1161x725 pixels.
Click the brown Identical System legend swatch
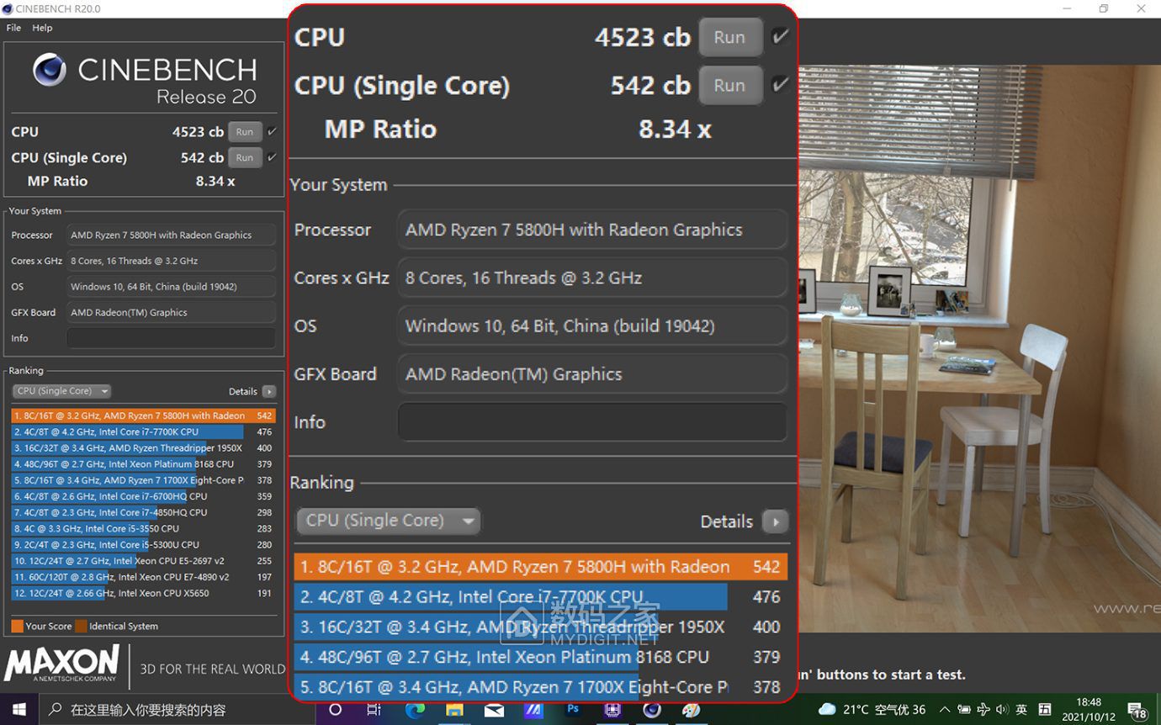(81, 626)
